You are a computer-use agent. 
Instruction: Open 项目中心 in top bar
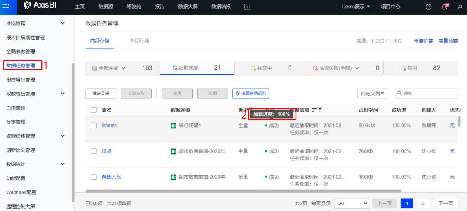[x=391, y=7]
